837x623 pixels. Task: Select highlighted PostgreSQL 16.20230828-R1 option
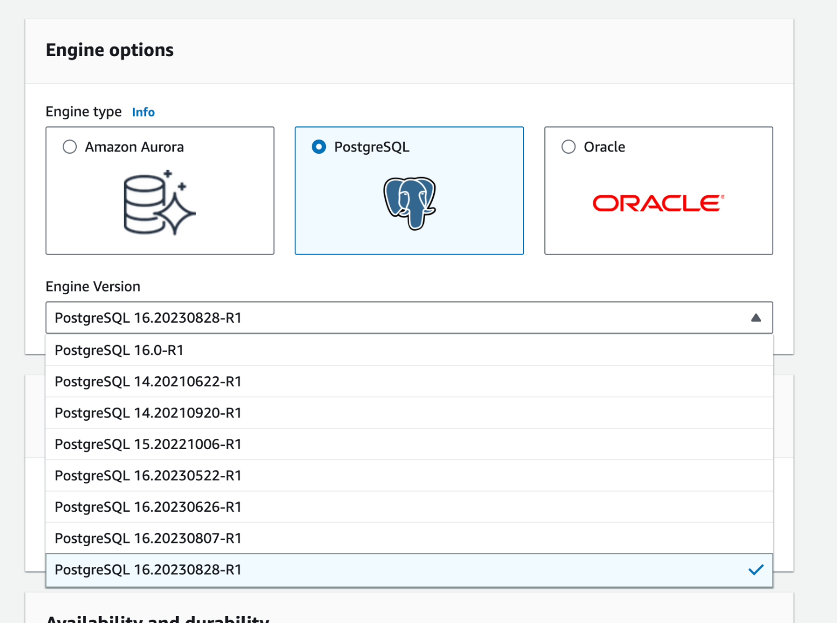[148, 570]
